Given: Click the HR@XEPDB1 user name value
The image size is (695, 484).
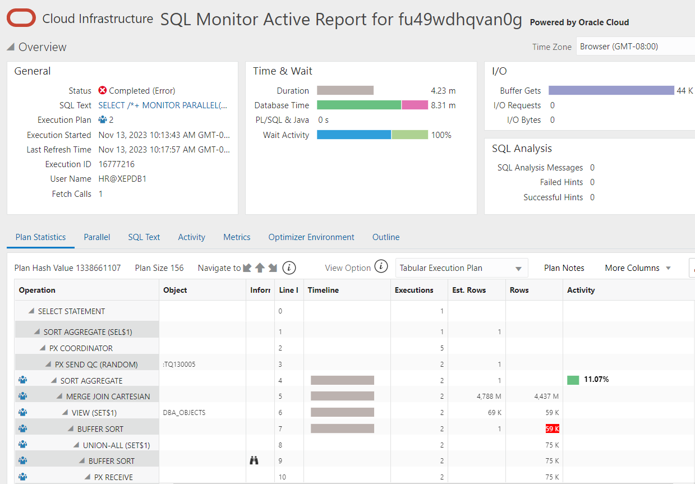Looking at the screenshot, I should pos(123,178).
